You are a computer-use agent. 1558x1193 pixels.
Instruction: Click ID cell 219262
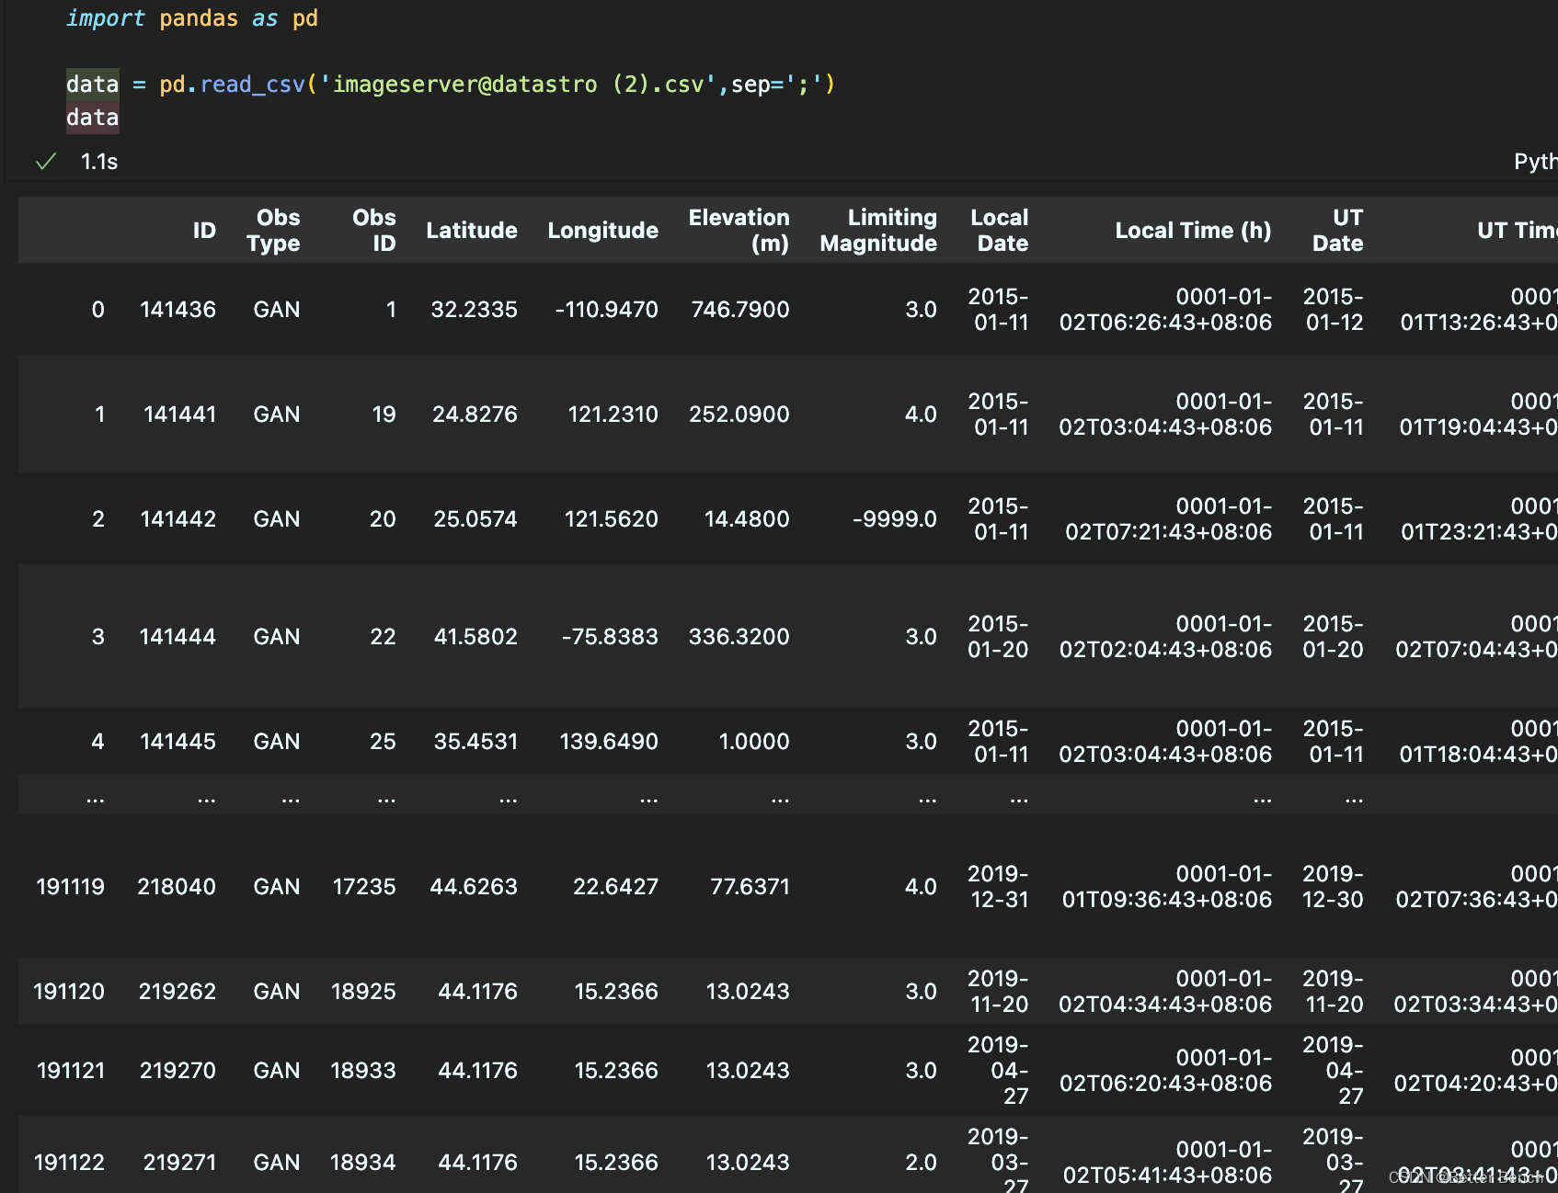coord(178,992)
